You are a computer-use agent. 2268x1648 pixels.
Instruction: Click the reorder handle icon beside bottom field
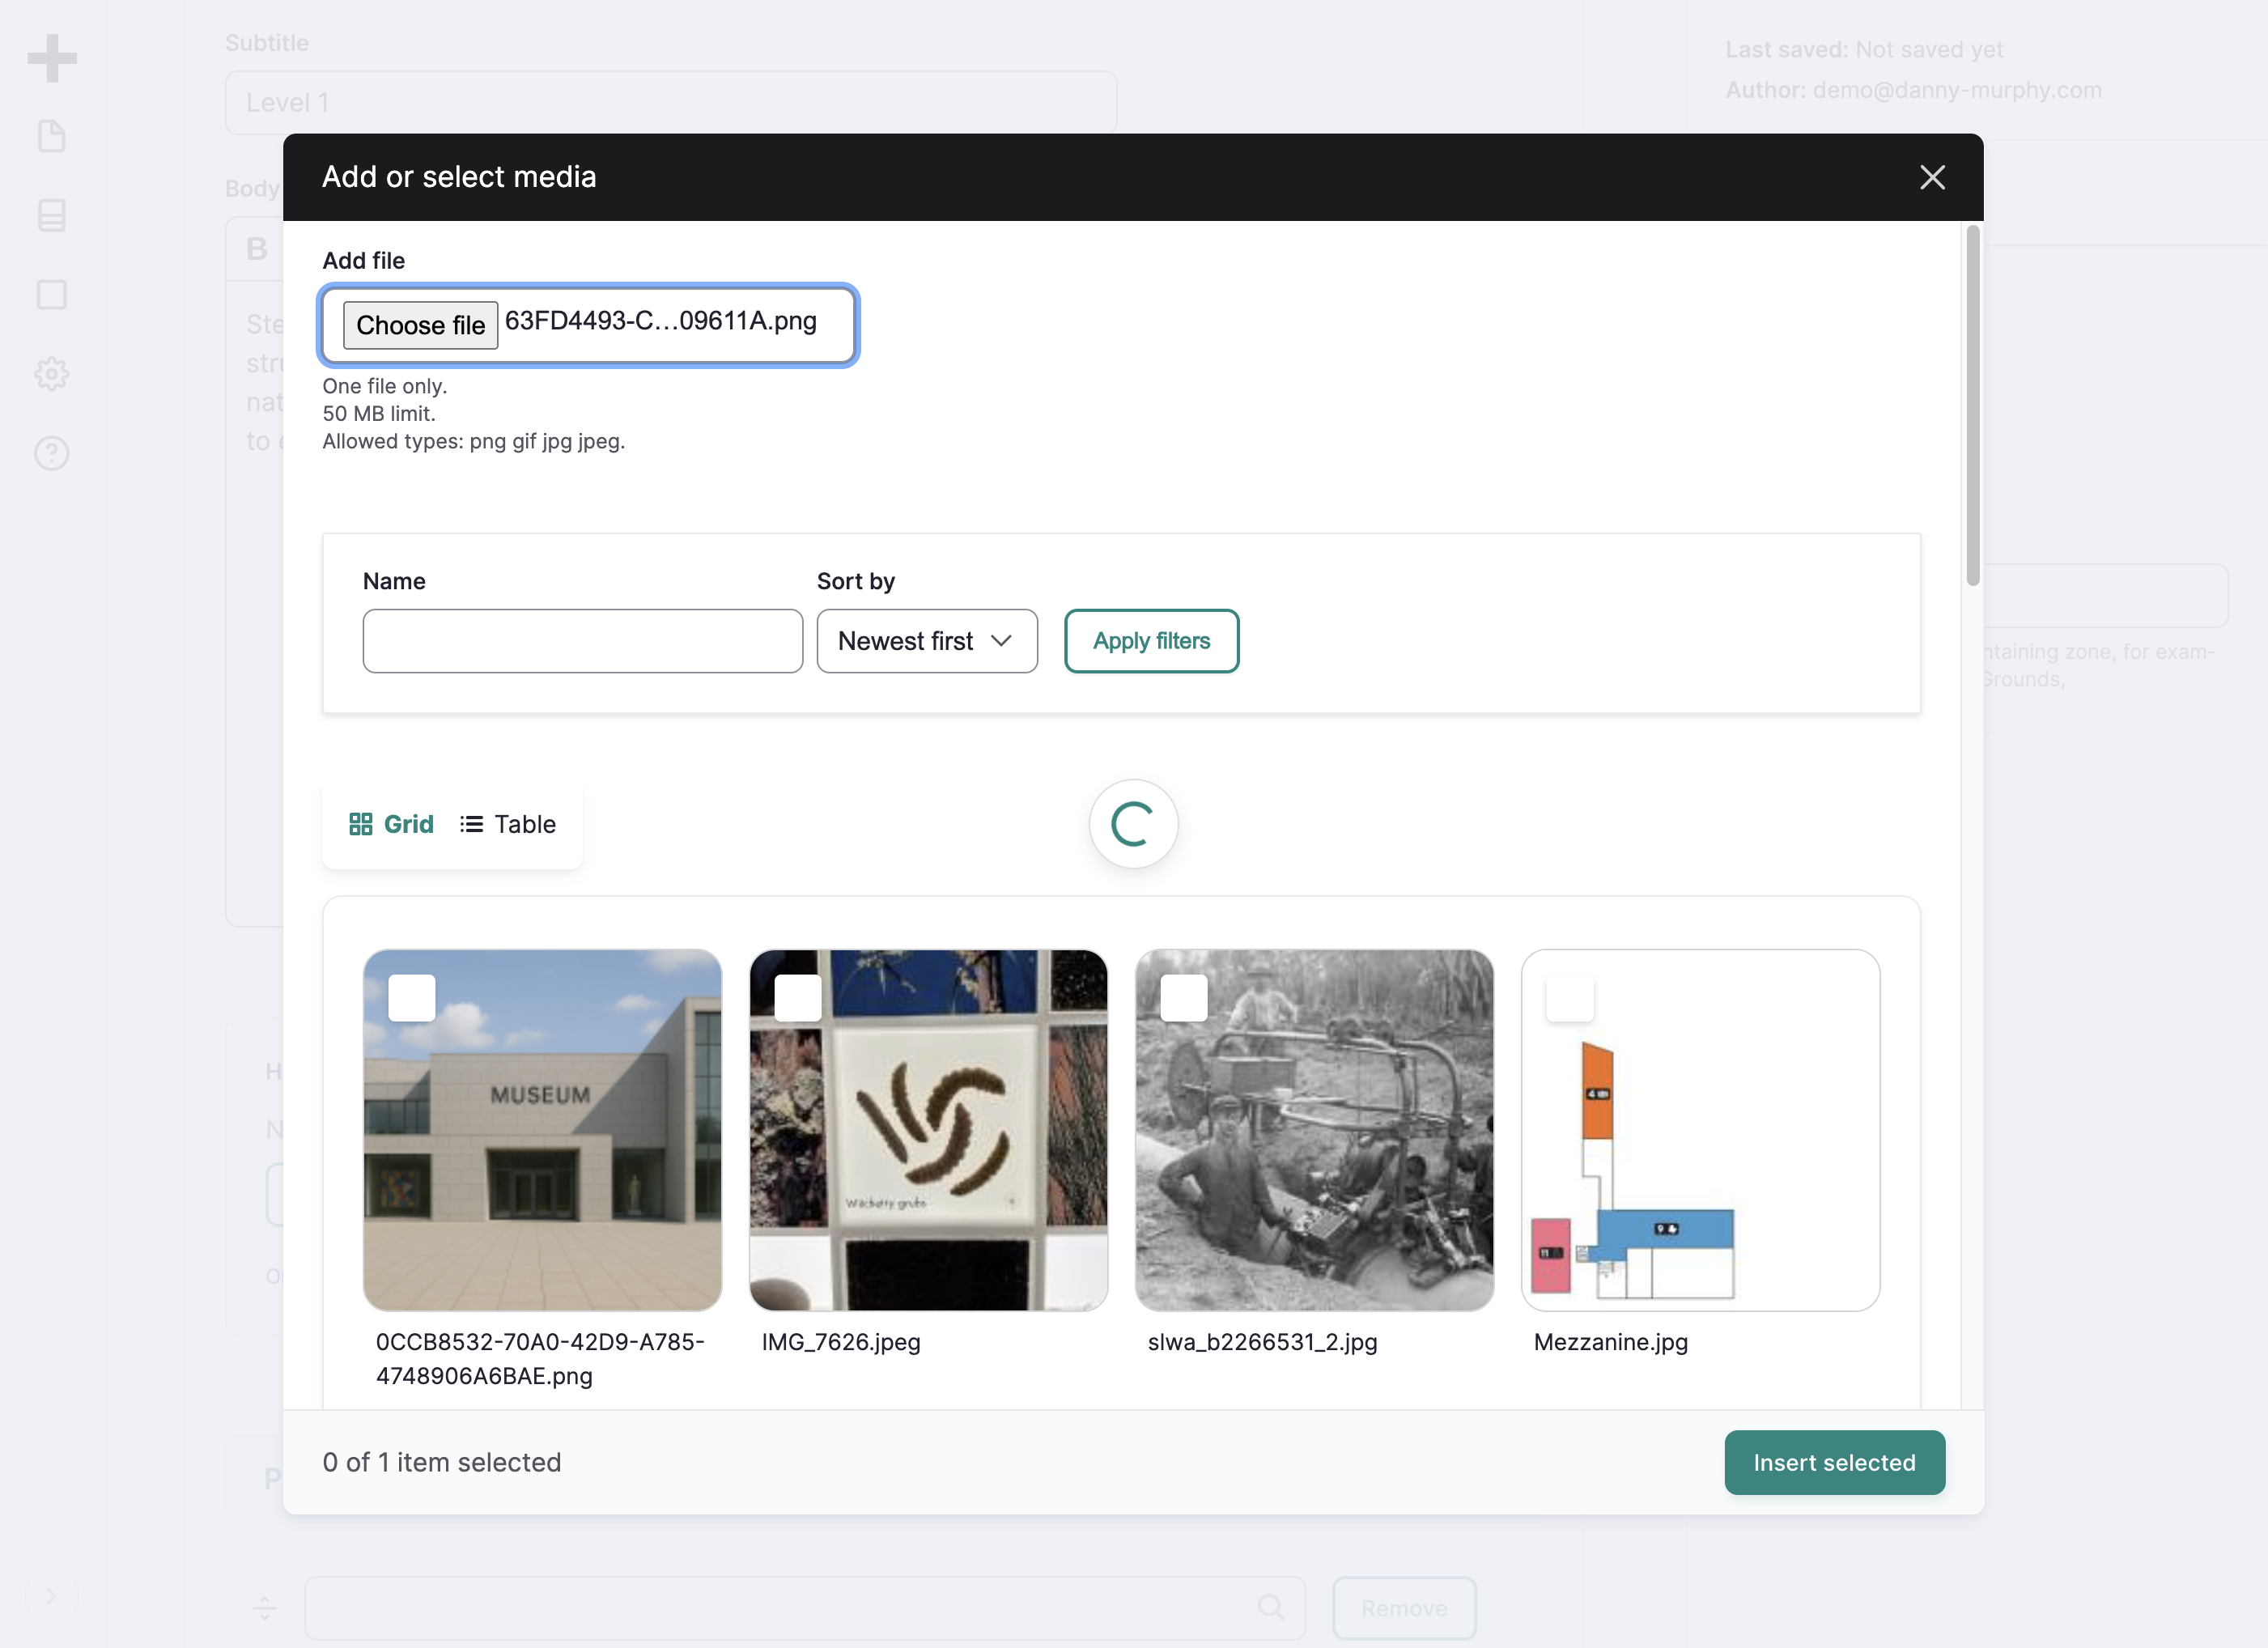coord(264,1607)
